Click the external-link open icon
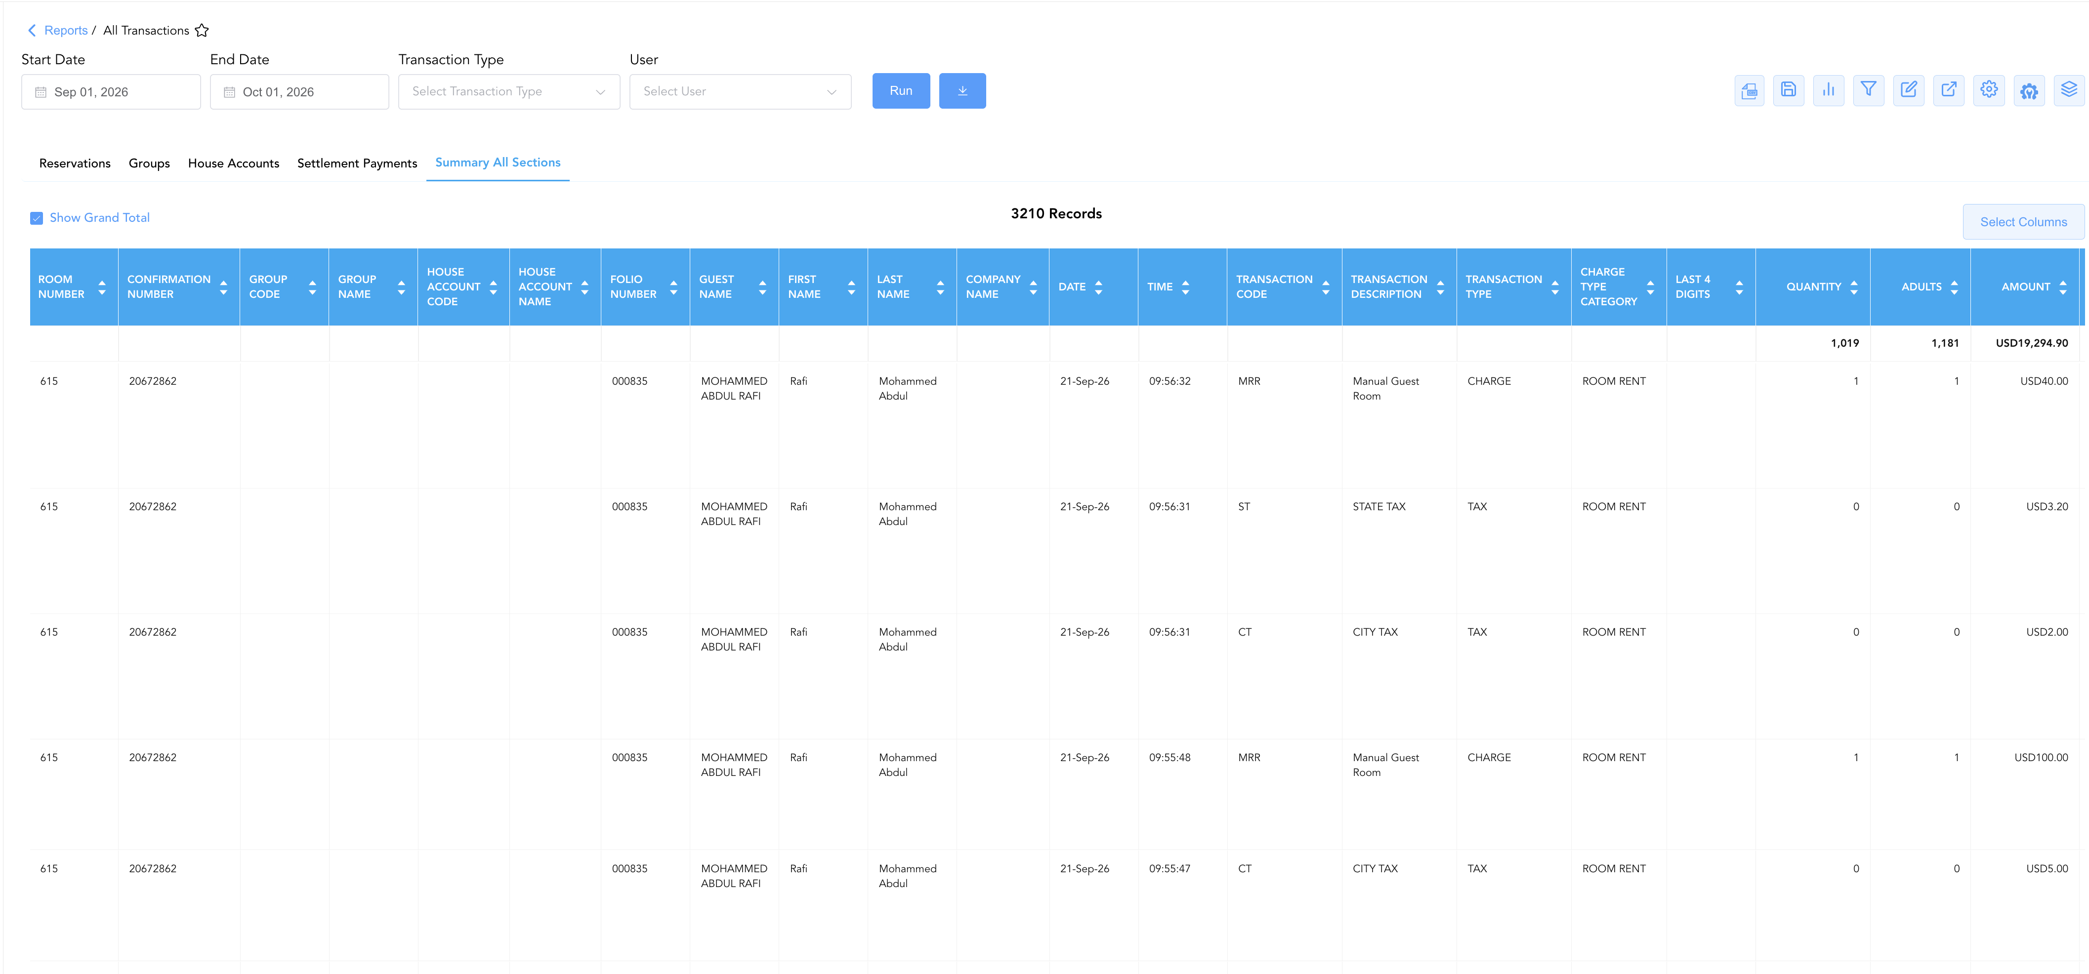The image size is (2089, 974). coord(1949,90)
